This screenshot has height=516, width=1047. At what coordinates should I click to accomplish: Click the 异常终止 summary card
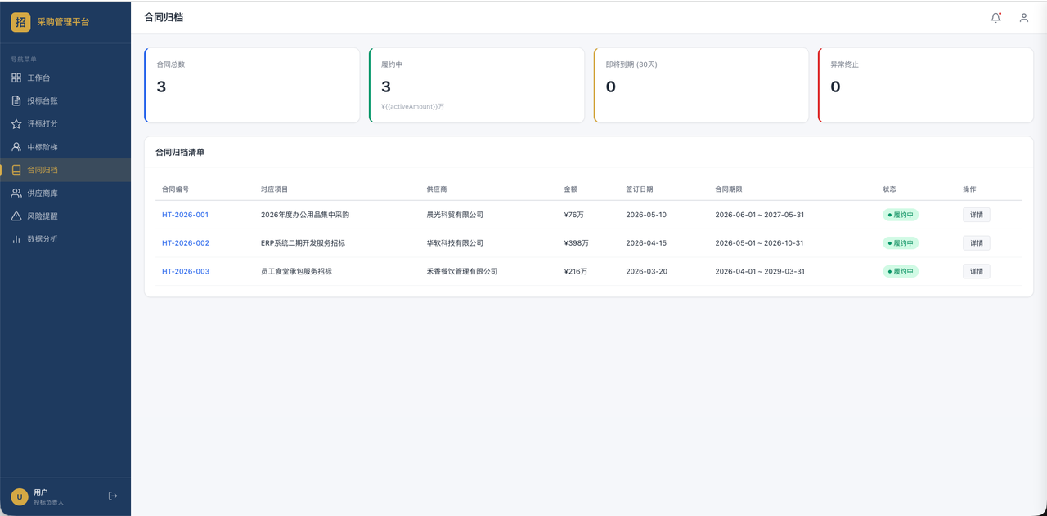pyautogui.click(x=926, y=85)
